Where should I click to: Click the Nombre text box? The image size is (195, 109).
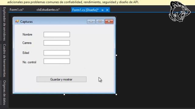tap(57, 35)
